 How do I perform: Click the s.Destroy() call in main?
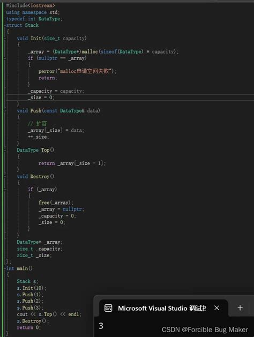pos(33,321)
